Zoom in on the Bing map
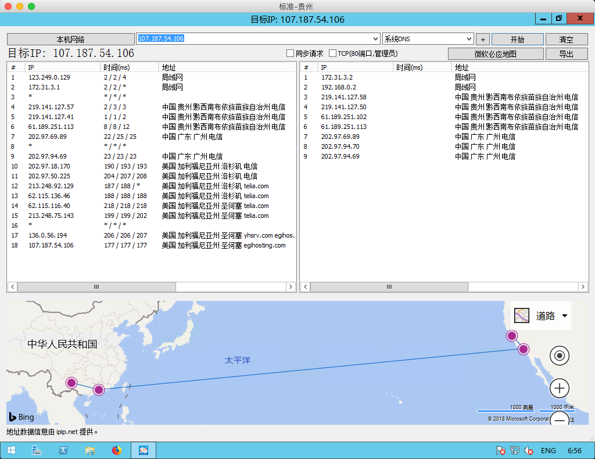Screen dimensions: 595x459 click(x=560, y=388)
